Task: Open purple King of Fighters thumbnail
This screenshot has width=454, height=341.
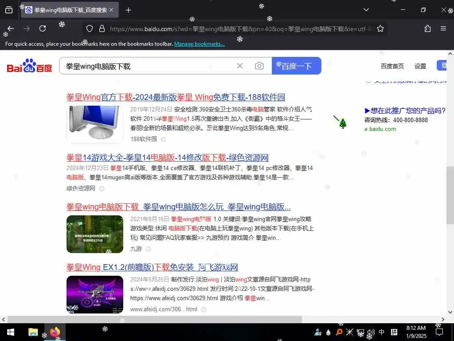Action: pyautogui.click(x=95, y=294)
